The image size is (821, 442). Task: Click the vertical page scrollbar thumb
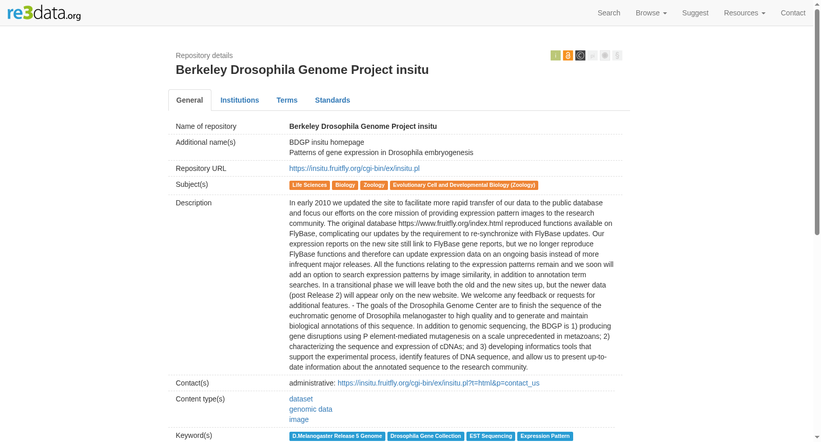tap(817, 122)
